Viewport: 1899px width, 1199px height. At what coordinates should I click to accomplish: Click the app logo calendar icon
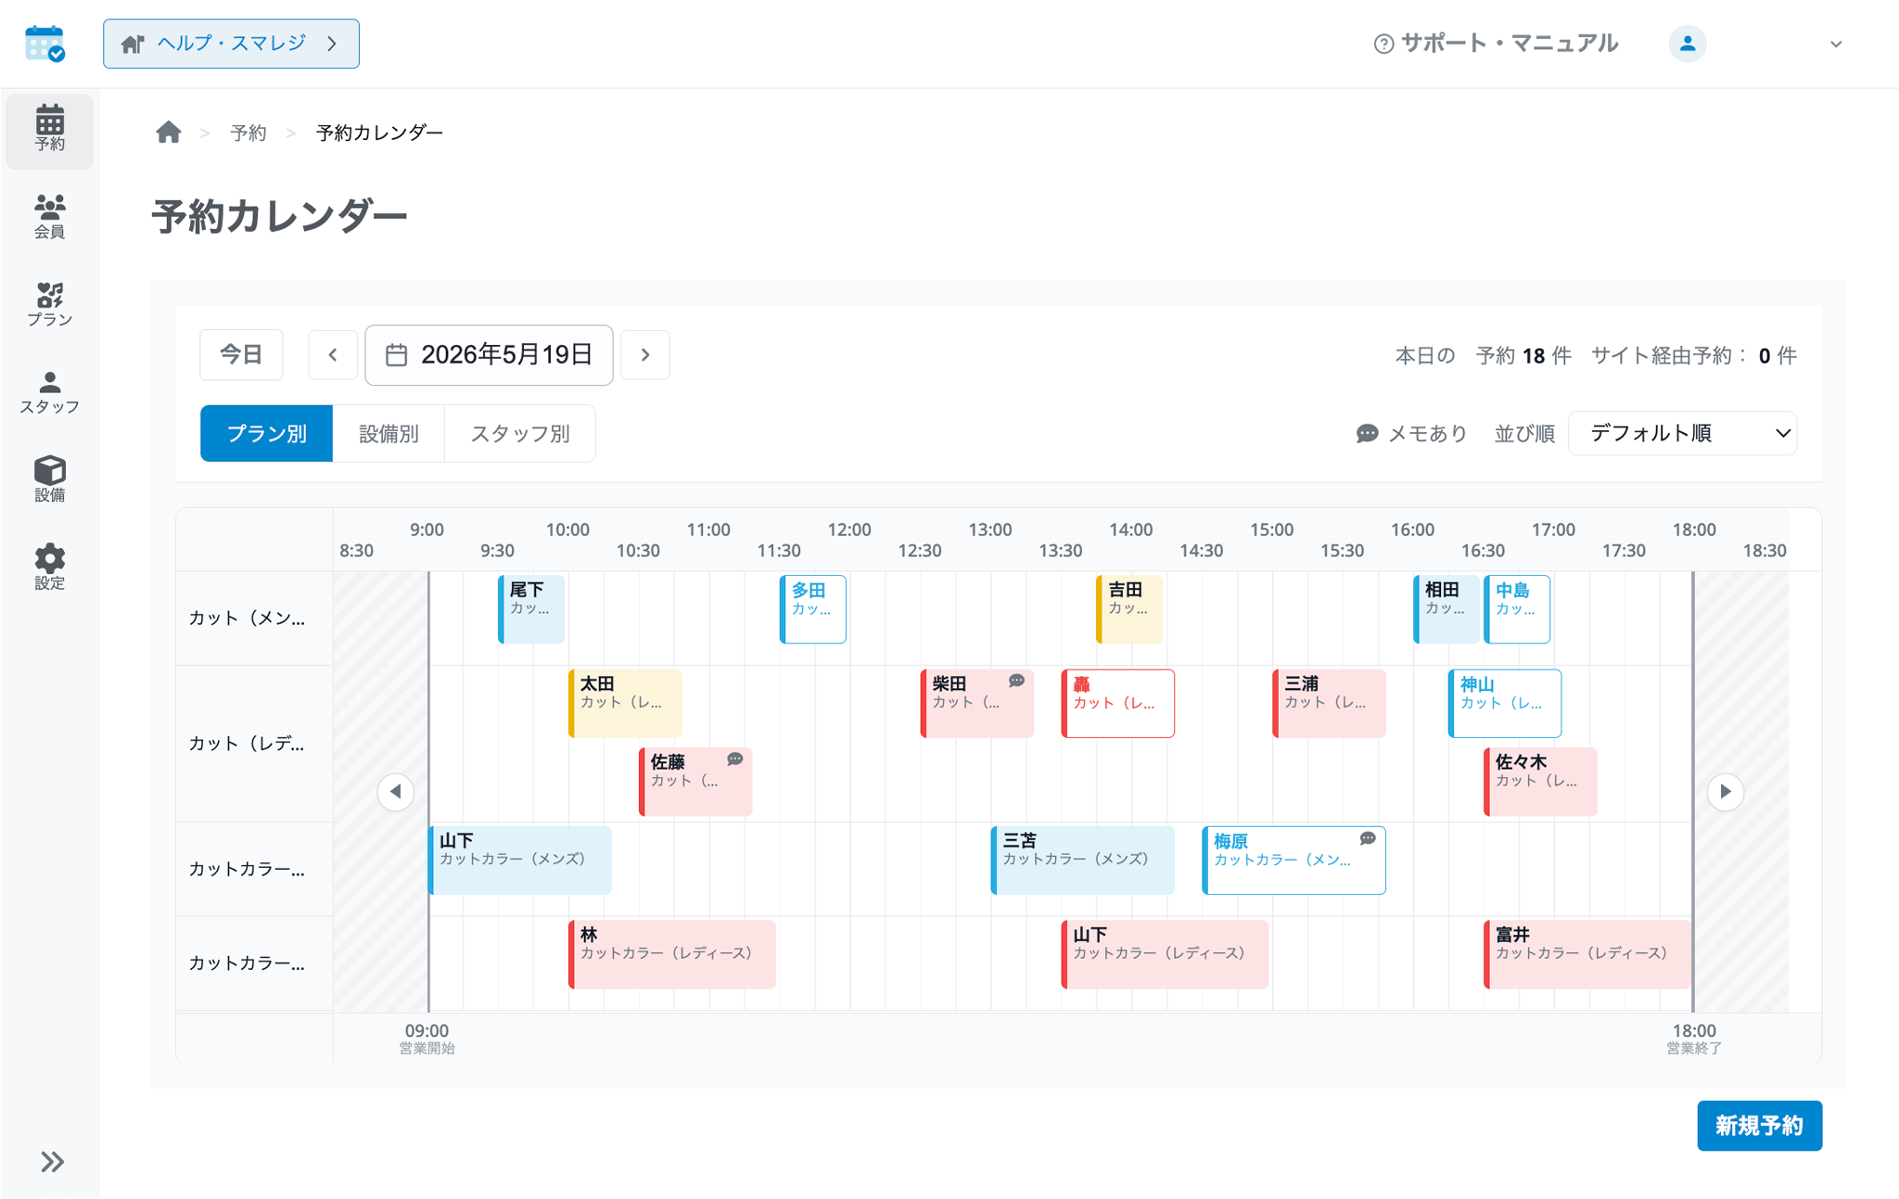point(45,44)
